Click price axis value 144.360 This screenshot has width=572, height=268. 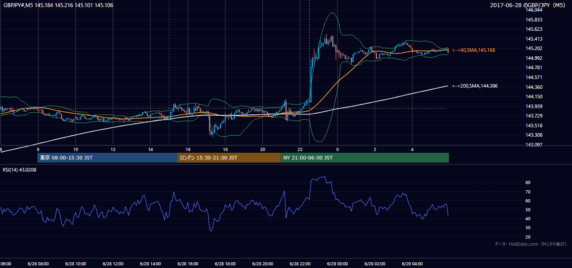(x=534, y=87)
